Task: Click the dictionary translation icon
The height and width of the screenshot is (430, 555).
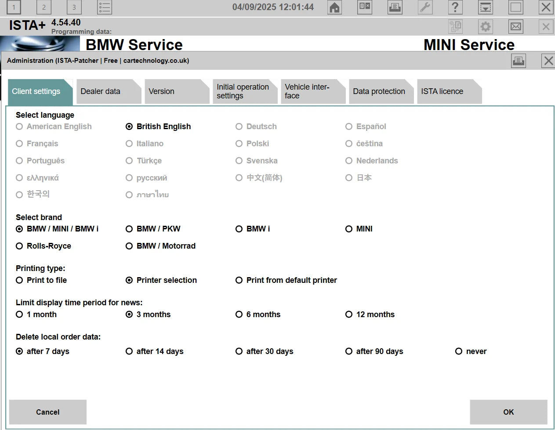Action: pyautogui.click(x=364, y=7)
